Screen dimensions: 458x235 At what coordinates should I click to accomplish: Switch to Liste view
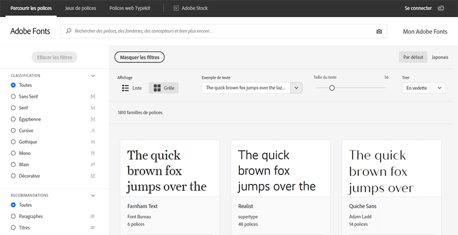pyautogui.click(x=132, y=87)
